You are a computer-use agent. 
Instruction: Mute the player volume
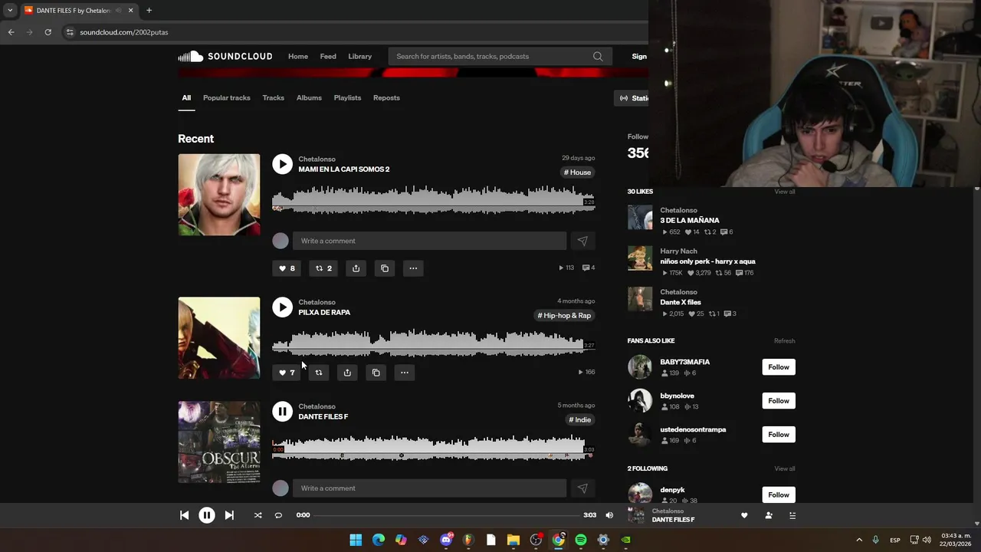(609, 516)
